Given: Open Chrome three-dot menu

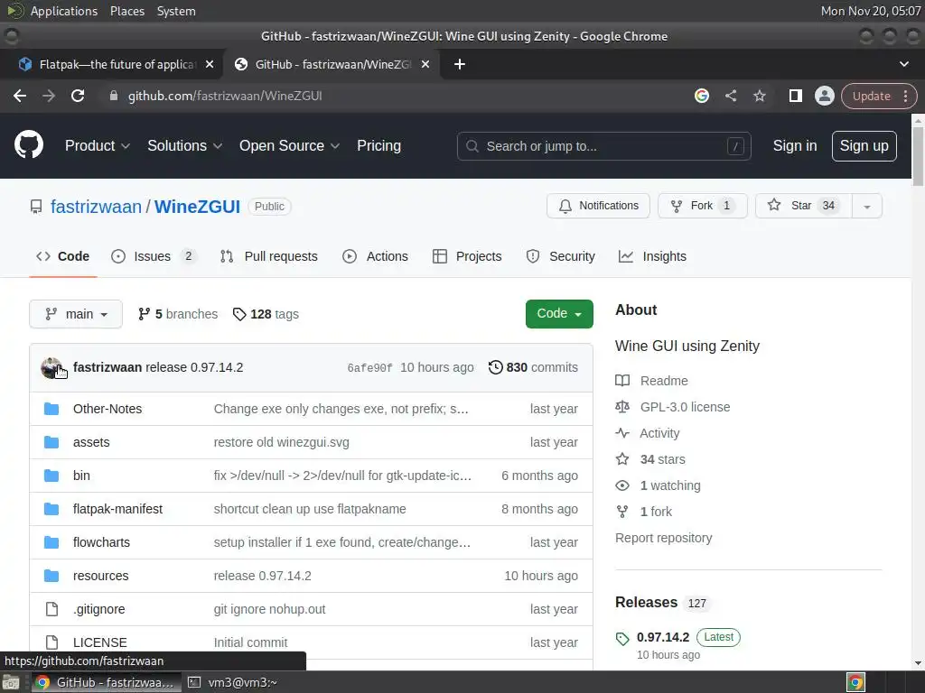Looking at the screenshot, I should [905, 96].
